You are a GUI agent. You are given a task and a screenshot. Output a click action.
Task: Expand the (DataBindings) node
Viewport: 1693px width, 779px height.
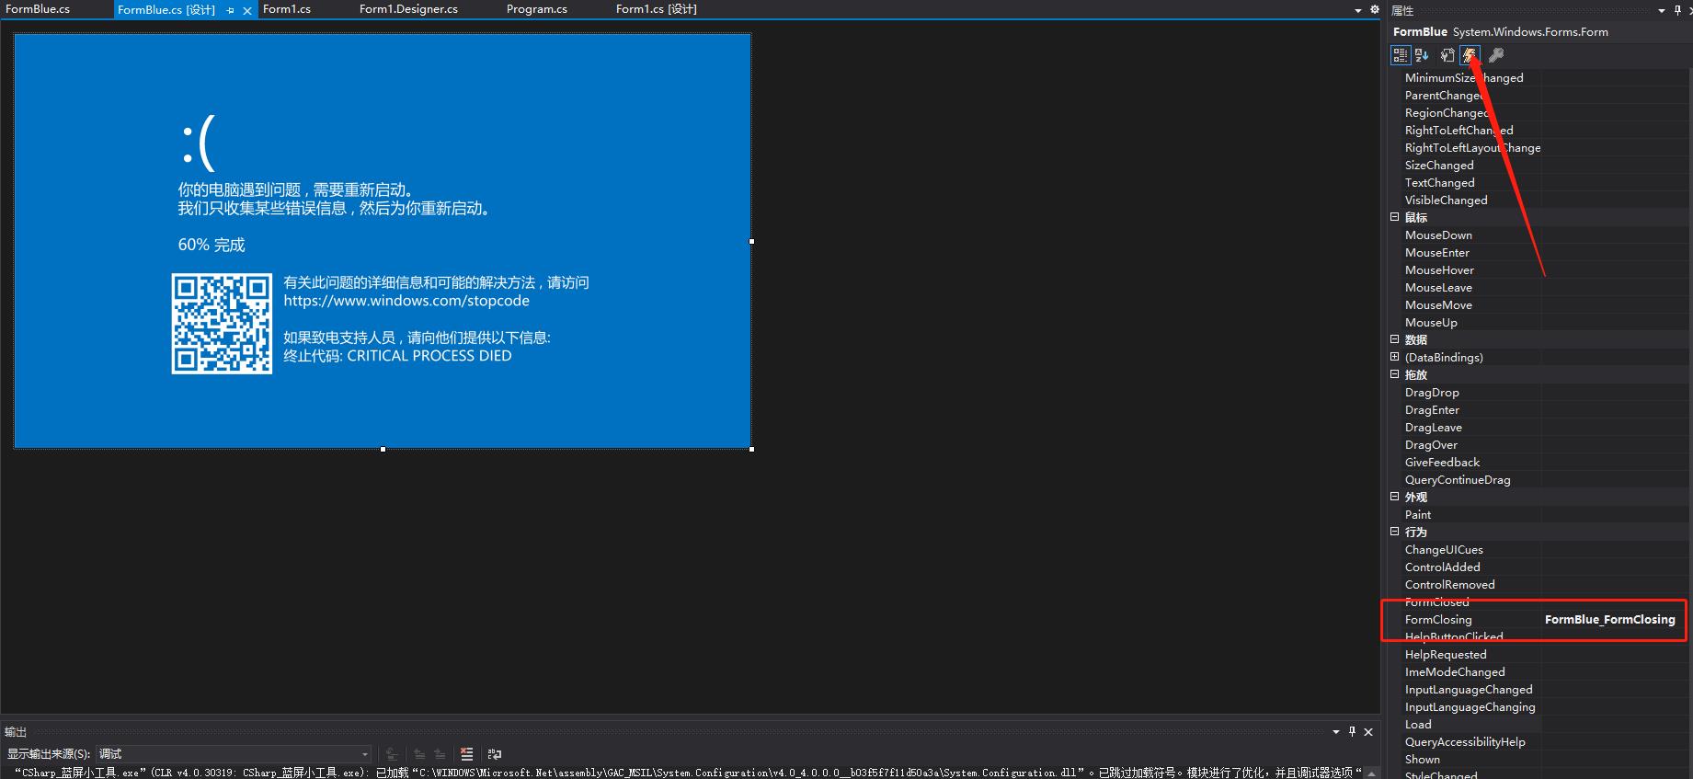(1394, 357)
